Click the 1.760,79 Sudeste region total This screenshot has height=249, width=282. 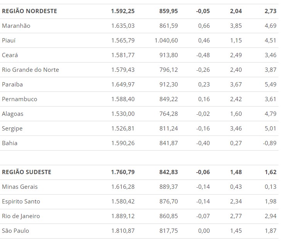coord(123,172)
